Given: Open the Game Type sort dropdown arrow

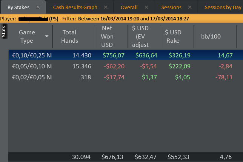Looking at the screenshot, I should [x=47, y=36].
